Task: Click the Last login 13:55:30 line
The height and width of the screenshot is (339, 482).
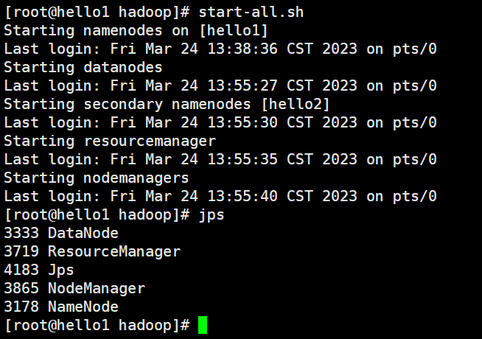Action: coord(220,123)
